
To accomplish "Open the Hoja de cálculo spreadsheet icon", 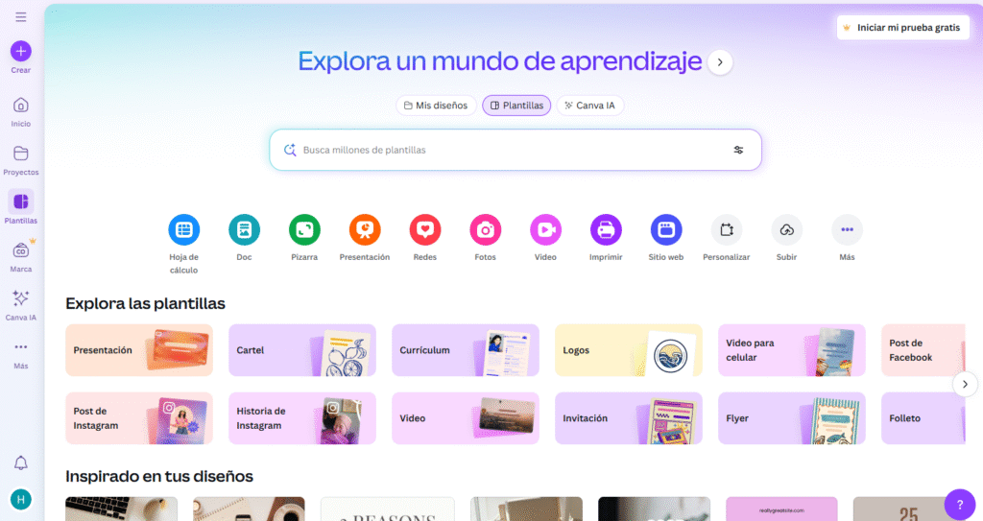I will click(x=183, y=230).
